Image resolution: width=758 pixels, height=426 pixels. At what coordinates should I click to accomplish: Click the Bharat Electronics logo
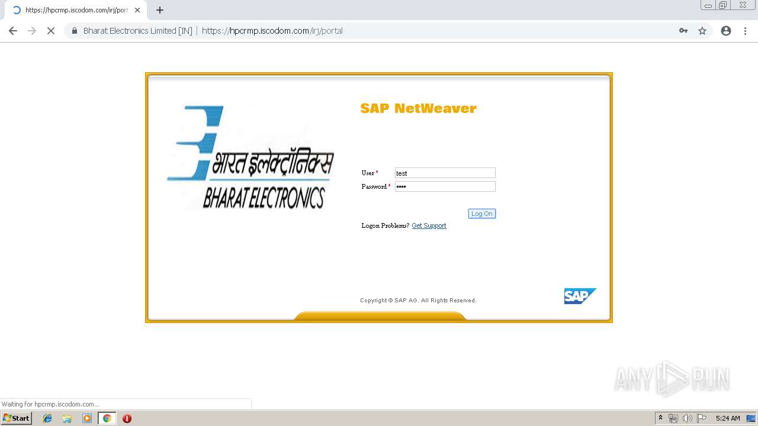tap(250, 157)
